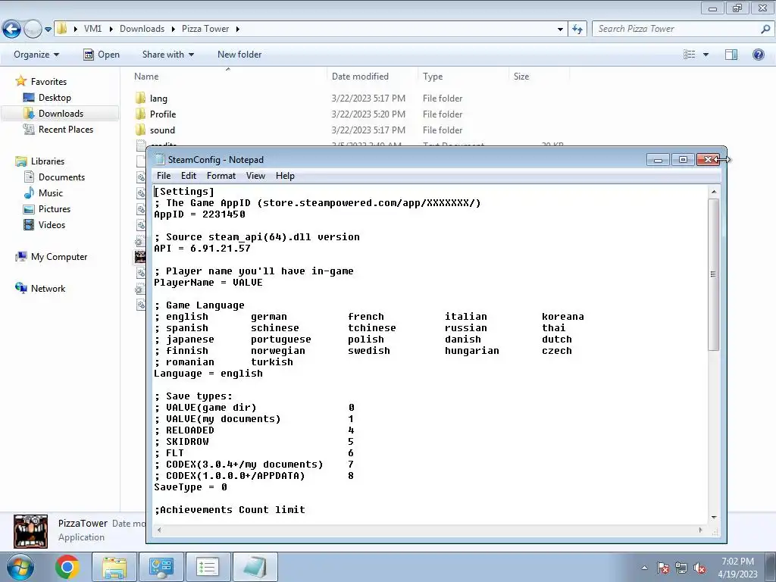Sort files by Size column header

coord(521,77)
